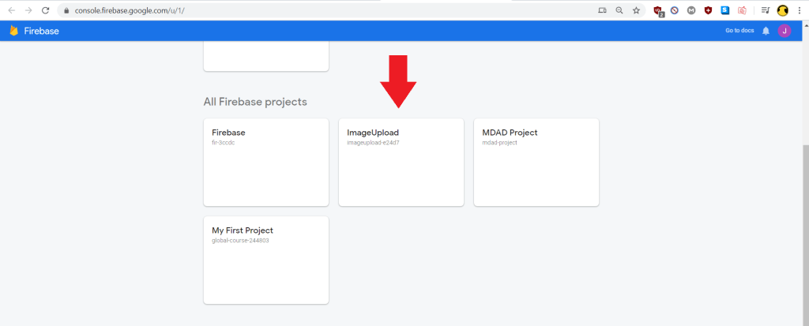Image resolution: width=809 pixels, height=326 pixels.
Task: Open the My First Project card
Action: (x=265, y=260)
